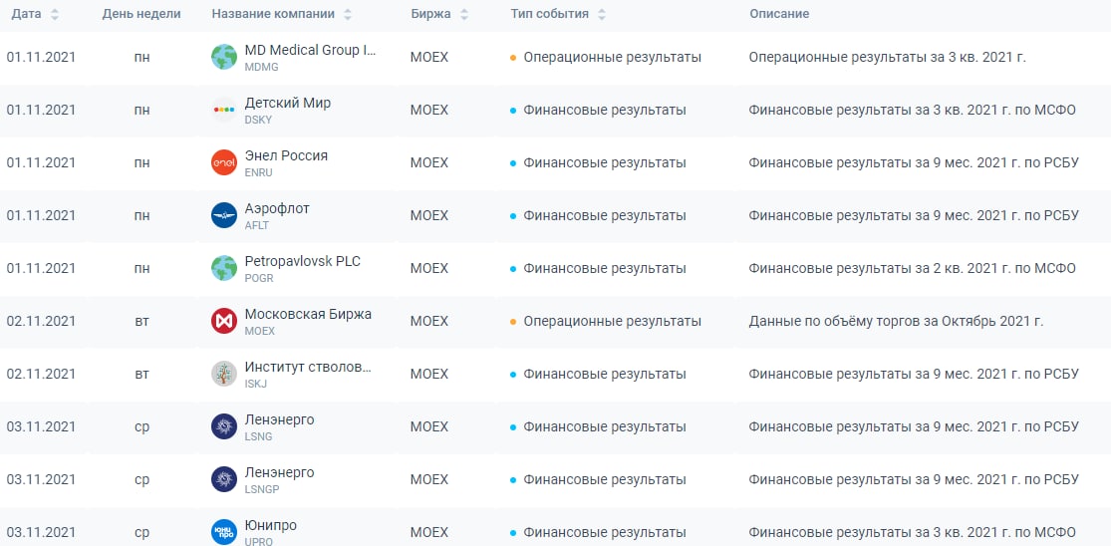This screenshot has width=1111, height=546.
Task: Click the День недели column header
Action: 141,14
